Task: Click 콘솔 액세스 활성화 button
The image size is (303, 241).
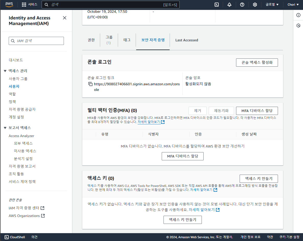Action: [x=257, y=63]
